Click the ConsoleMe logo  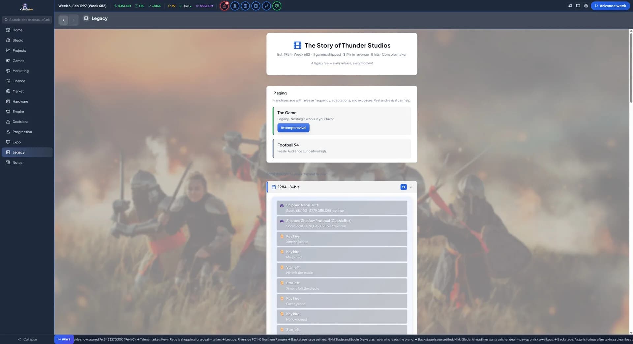pyautogui.click(x=26, y=7)
